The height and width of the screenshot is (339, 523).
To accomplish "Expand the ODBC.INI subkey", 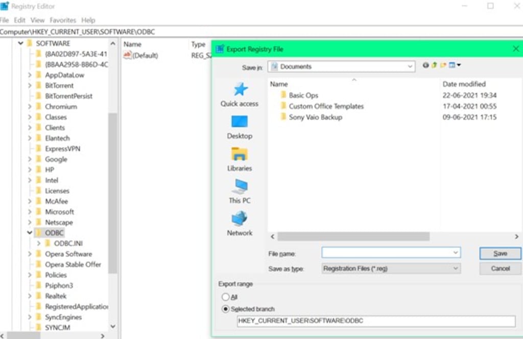I will [39, 244].
